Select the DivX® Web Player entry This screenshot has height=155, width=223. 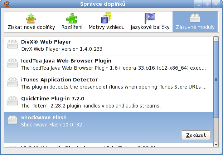click(107, 45)
